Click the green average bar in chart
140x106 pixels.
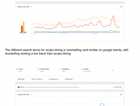(x=25, y=32)
